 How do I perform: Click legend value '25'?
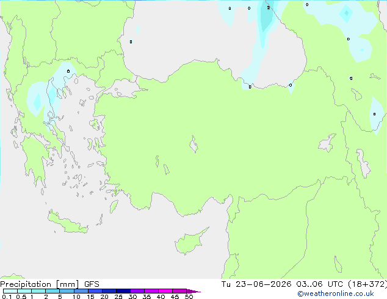[x=118, y=297]
